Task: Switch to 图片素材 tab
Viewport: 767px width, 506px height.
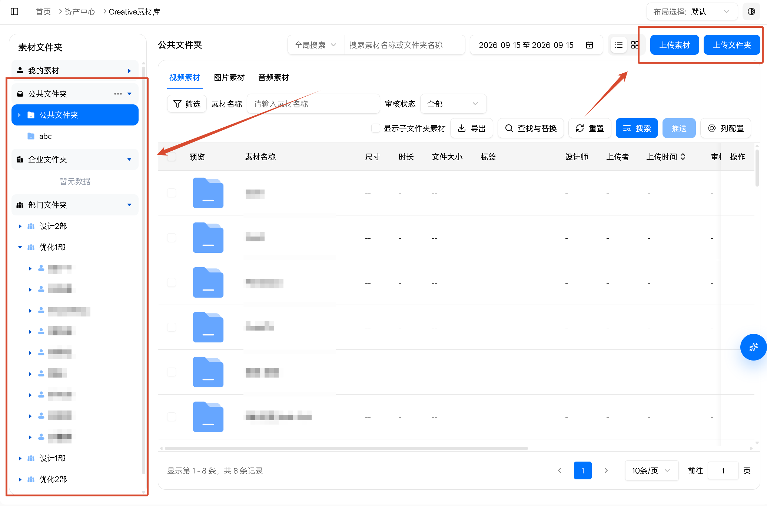Action: click(x=229, y=77)
